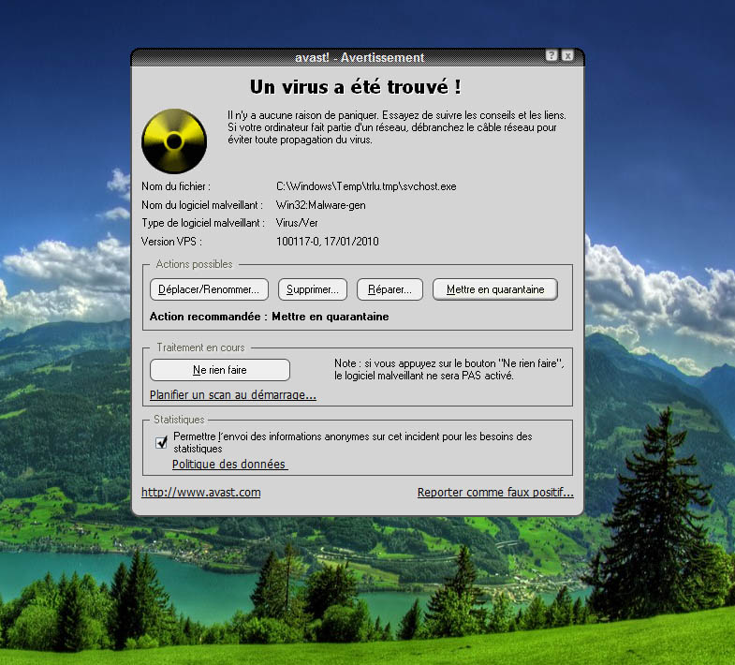This screenshot has width=735, height=665.
Task: Click Mettre en quarantaine button
Action: [495, 289]
